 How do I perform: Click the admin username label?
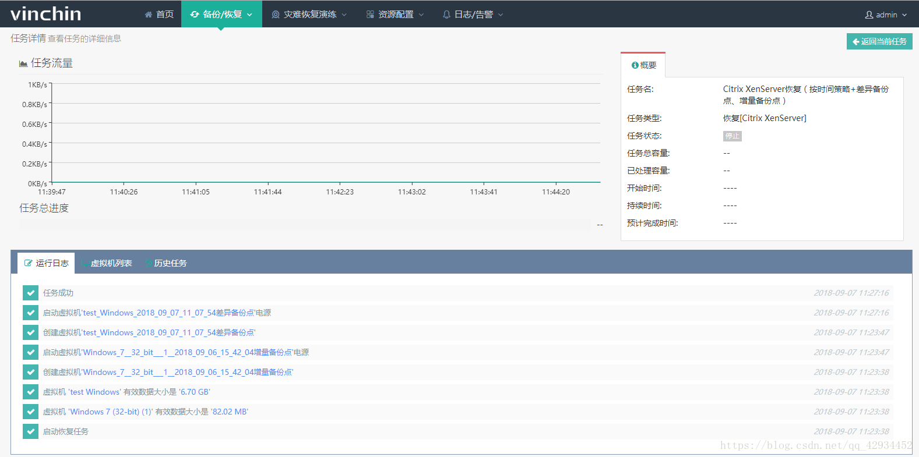886,15
